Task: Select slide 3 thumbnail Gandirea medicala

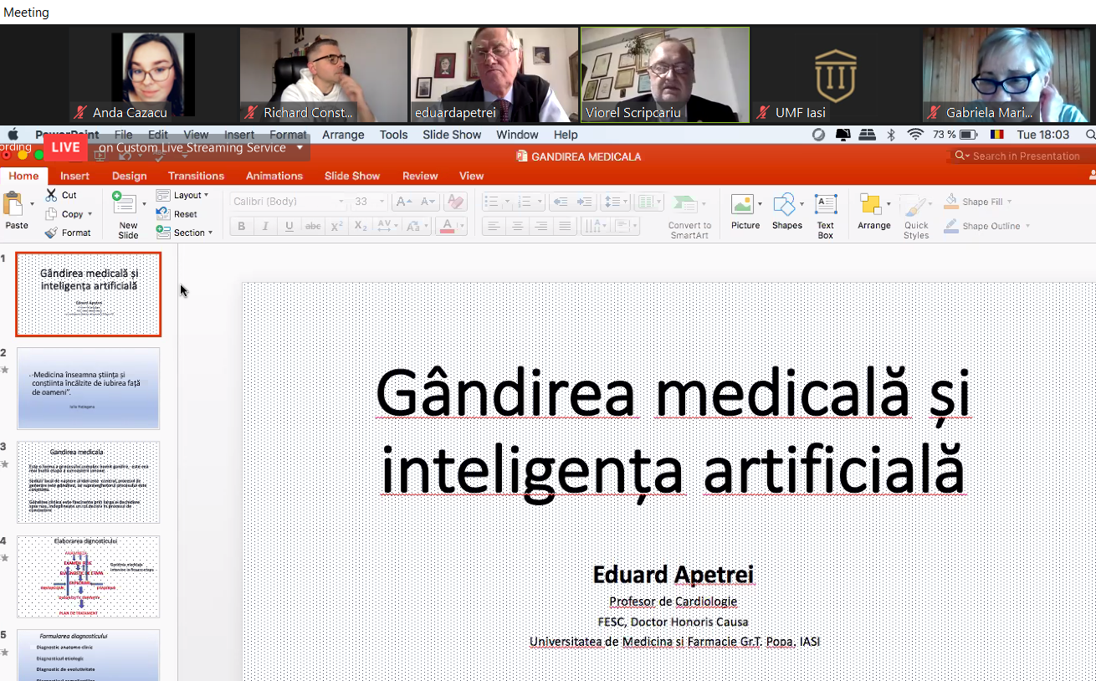Action: (x=88, y=482)
